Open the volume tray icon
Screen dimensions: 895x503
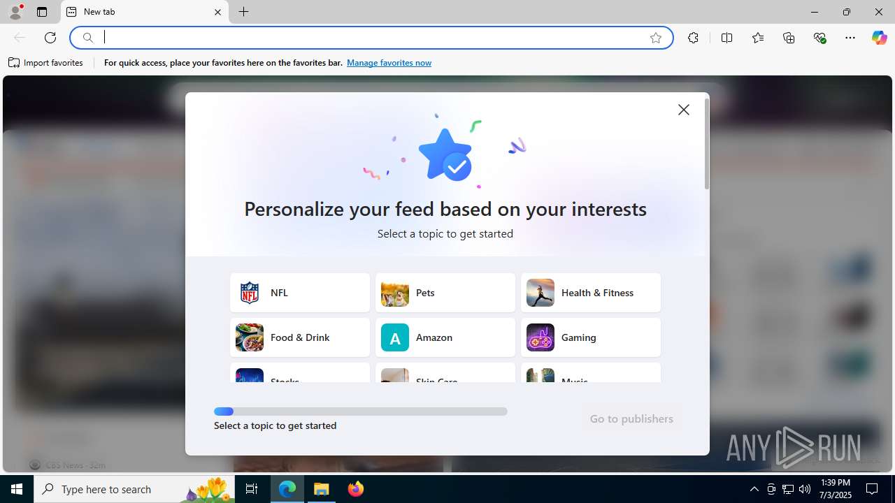[x=805, y=489]
